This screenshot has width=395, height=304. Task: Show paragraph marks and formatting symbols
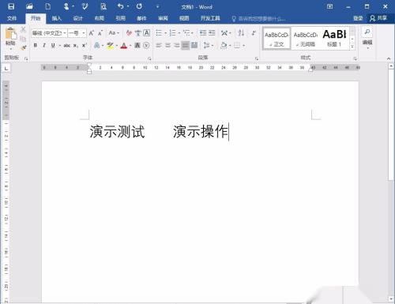click(254, 33)
